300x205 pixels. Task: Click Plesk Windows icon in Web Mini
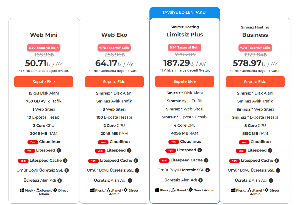(22, 190)
